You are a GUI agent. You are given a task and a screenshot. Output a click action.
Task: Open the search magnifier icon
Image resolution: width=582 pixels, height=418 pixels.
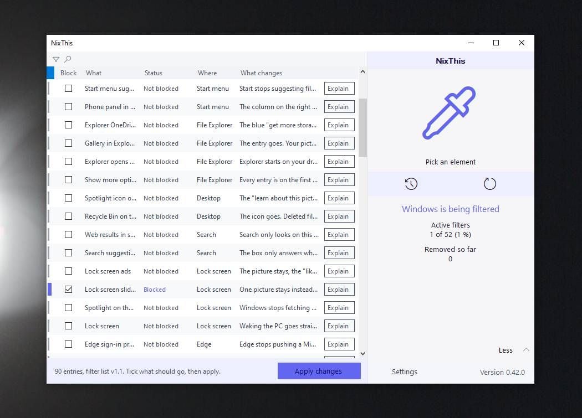[68, 59]
